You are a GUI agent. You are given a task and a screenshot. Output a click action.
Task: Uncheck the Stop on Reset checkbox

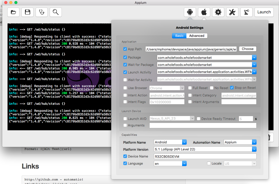point(232,88)
